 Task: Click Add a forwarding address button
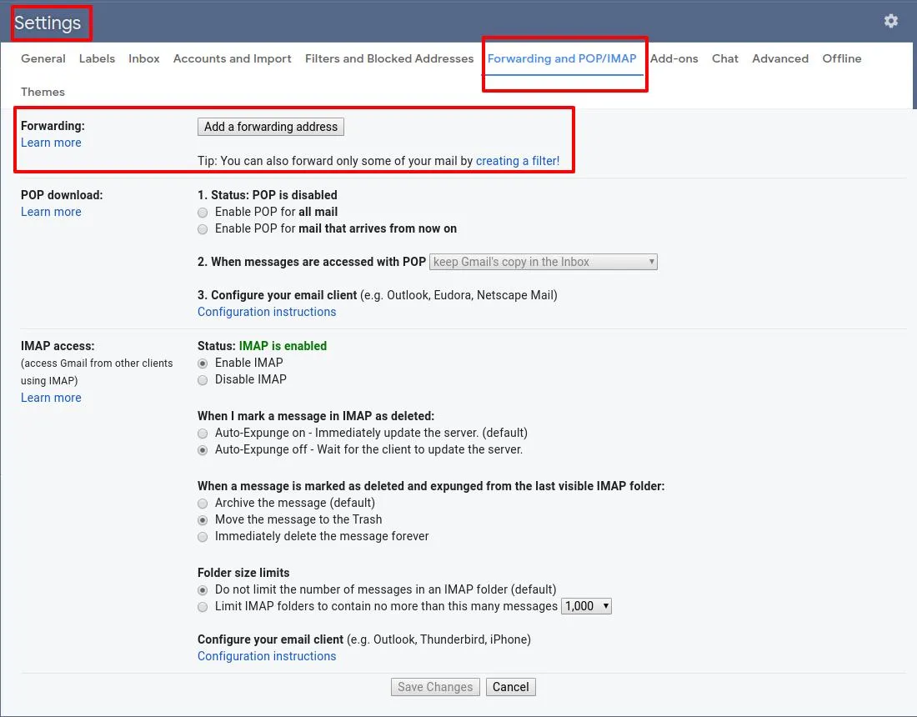[x=271, y=127]
